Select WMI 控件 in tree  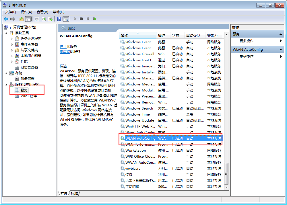[28, 96]
